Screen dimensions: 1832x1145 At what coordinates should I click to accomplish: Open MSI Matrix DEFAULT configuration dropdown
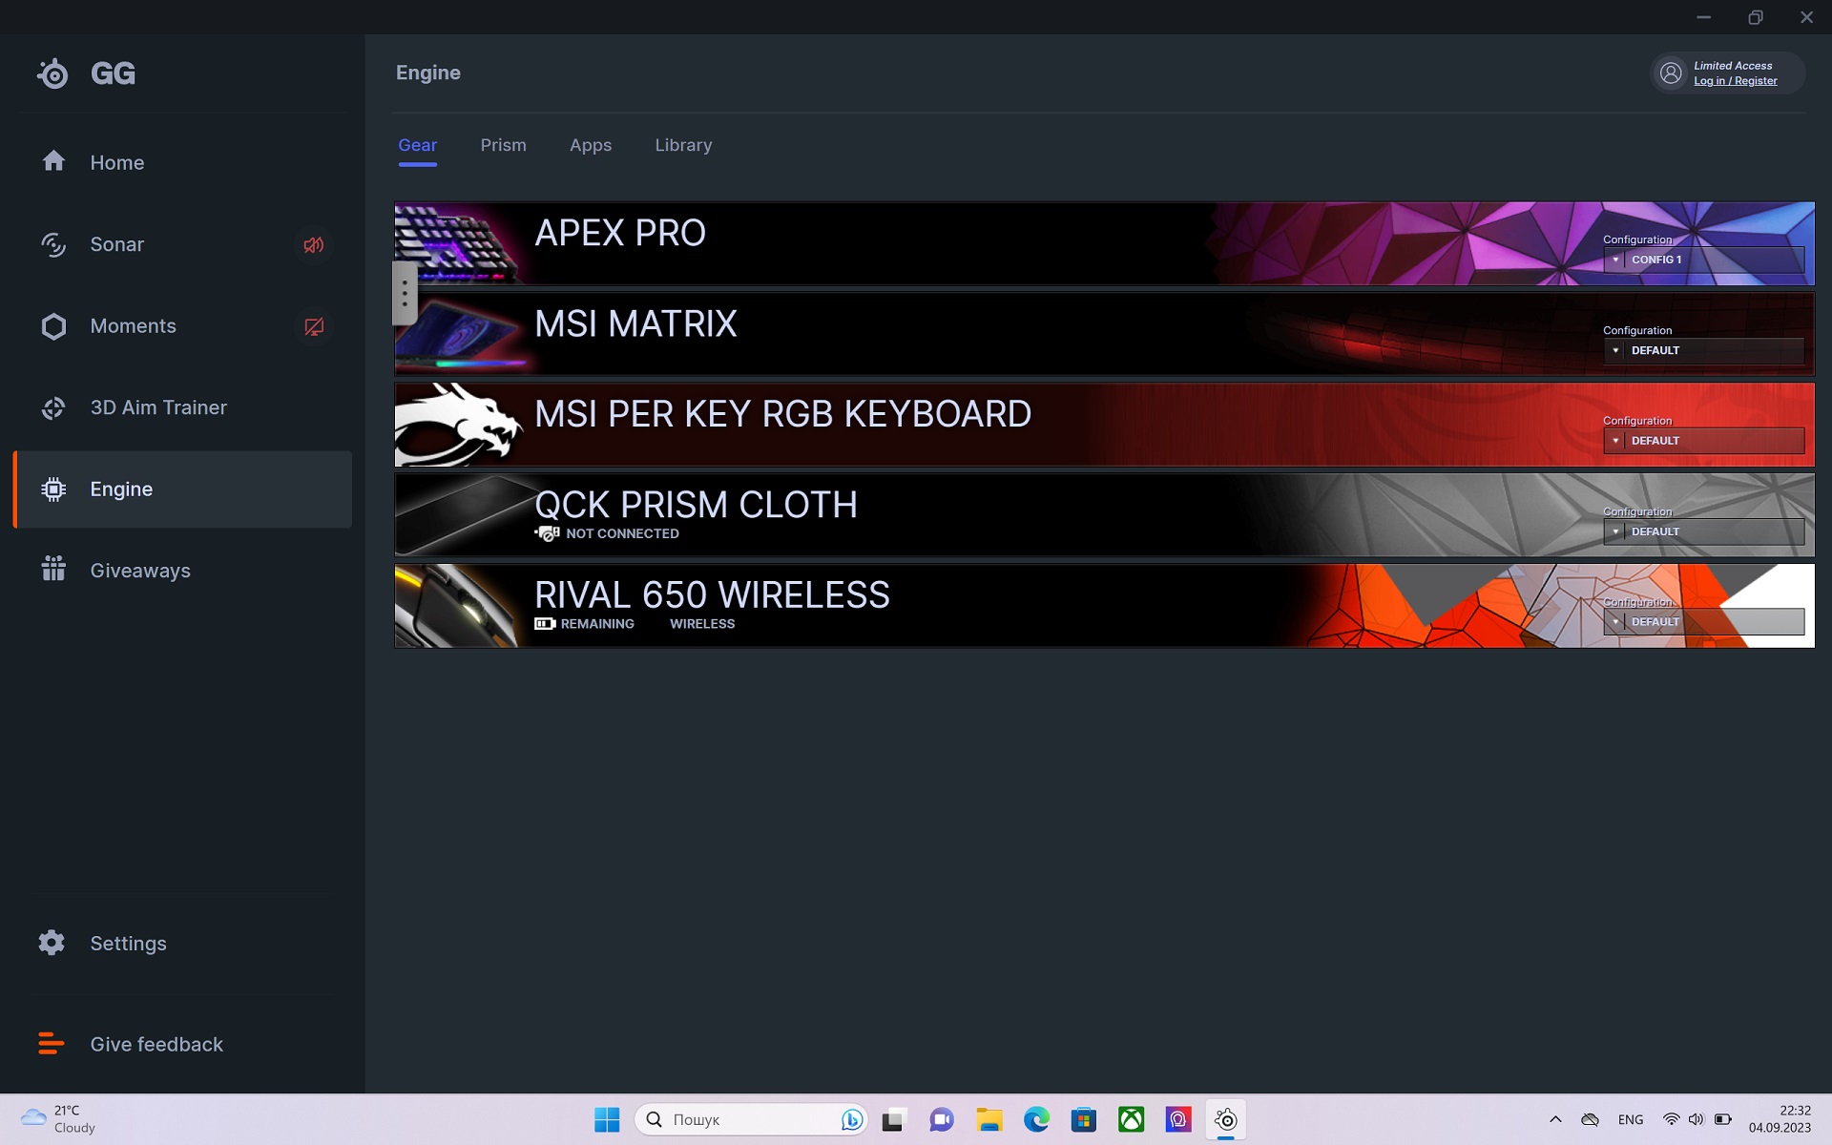(1703, 350)
